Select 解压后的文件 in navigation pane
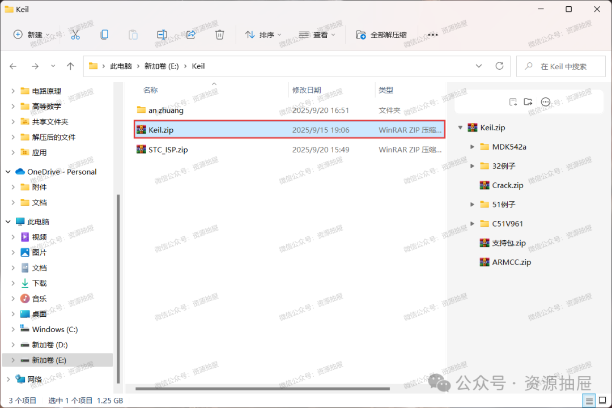Screen dimensions: 612x408 [x=53, y=138]
